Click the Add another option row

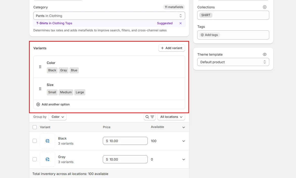click(109, 104)
